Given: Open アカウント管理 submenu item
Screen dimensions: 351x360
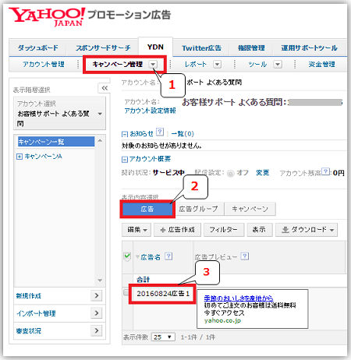Looking at the screenshot, I should [44, 64].
